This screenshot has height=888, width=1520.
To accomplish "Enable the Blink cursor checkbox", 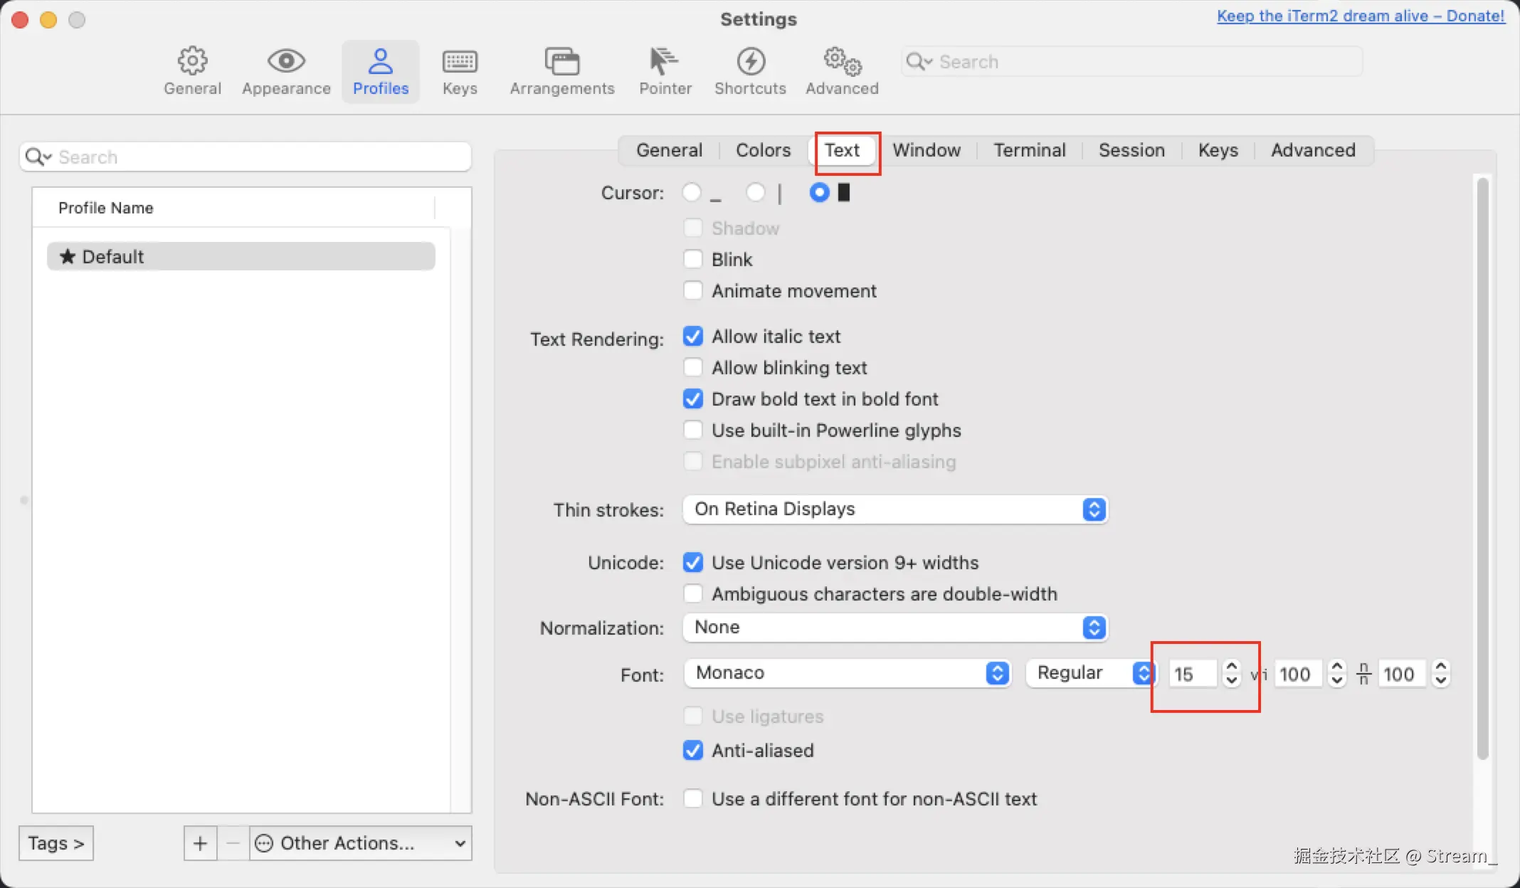I will pyautogui.click(x=692, y=259).
